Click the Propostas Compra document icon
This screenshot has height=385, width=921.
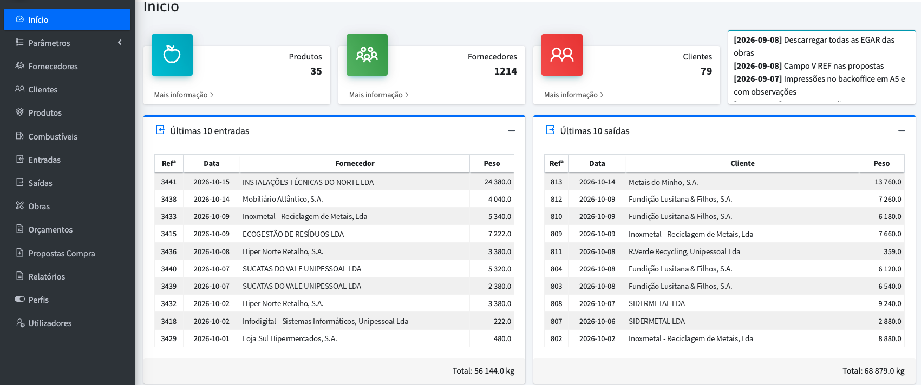(x=20, y=253)
